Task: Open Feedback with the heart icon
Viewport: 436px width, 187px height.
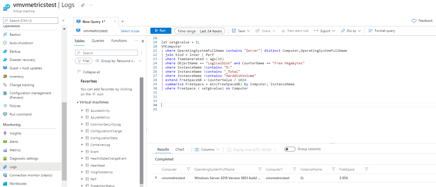Action: pyautogui.click(x=422, y=21)
